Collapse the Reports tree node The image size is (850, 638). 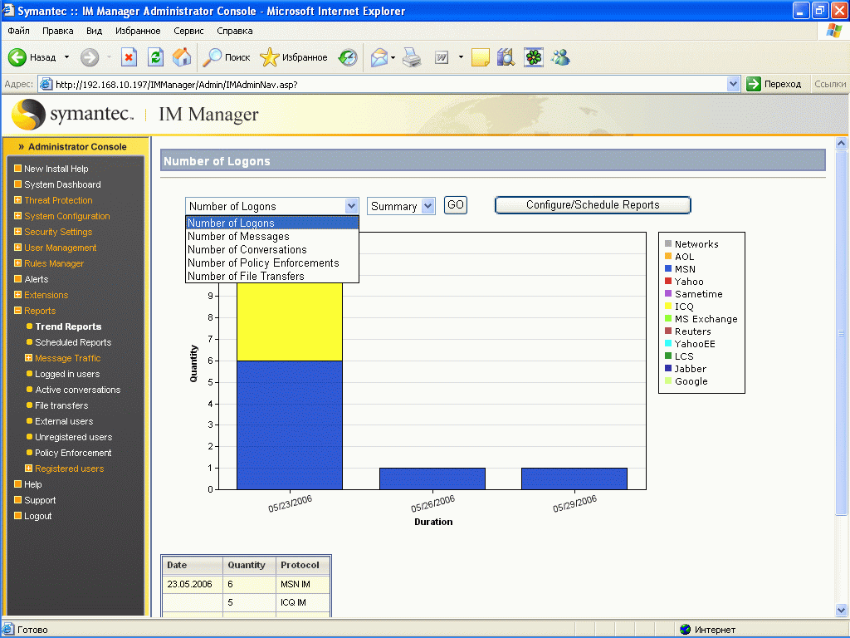pyautogui.click(x=18, y=311)
